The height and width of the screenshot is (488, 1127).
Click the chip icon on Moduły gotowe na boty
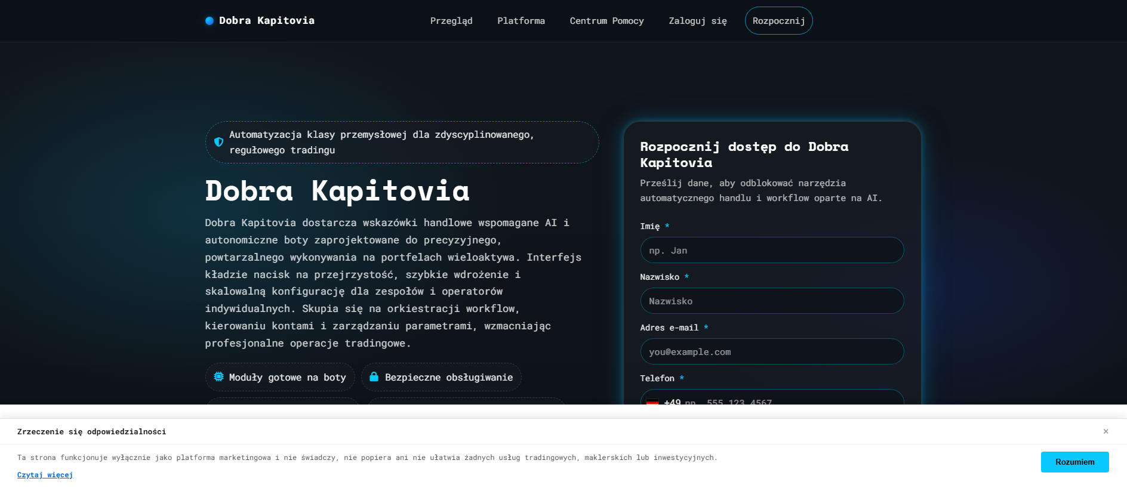click(x=219, y=377)
